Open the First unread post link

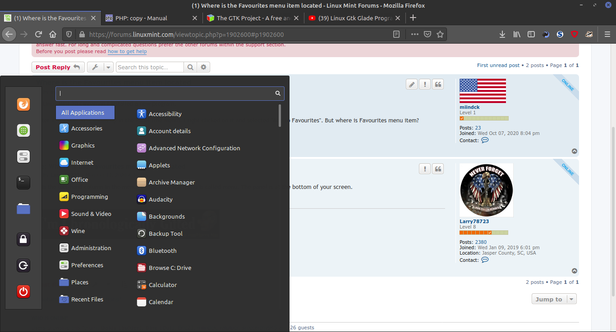click(x=498, y=65)
